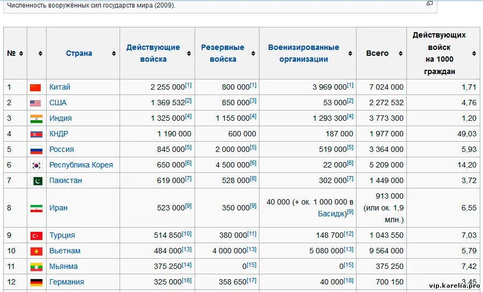This screenshot has width=483, height=292.
Task: Click footnote [7] after 619 000
Action: [x=188, y=178]
